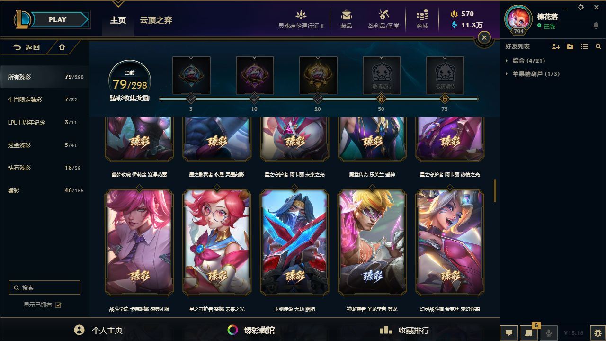Open the missions icon with badge 6
This screenshot has width=606, height=341.
tap(529, 333)
